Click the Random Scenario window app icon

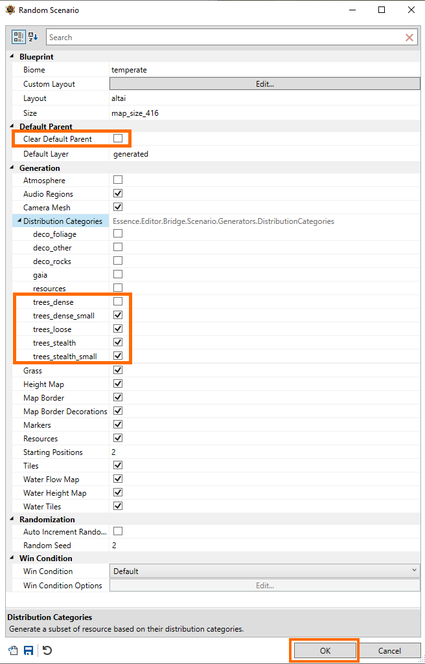(10, 10)
